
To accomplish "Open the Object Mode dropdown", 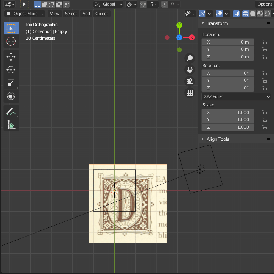I will [x=25, y=14].
